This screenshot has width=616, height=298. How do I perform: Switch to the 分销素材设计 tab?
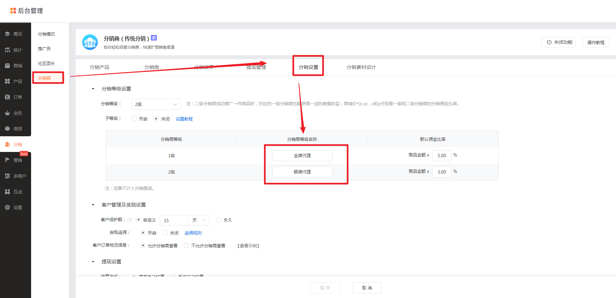pyautogui.click(x=361, y=67)
